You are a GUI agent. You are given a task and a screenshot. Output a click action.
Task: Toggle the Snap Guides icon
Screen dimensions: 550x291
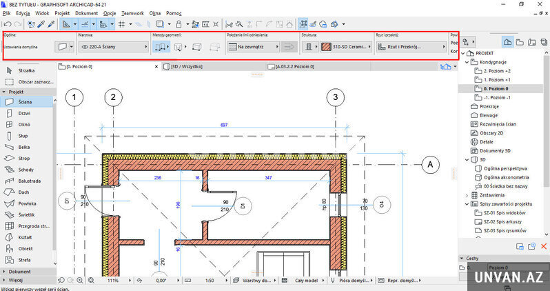click(x=85, y=24)
